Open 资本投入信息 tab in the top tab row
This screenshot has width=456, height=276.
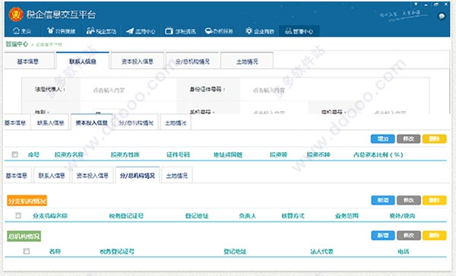pos(138,62)
